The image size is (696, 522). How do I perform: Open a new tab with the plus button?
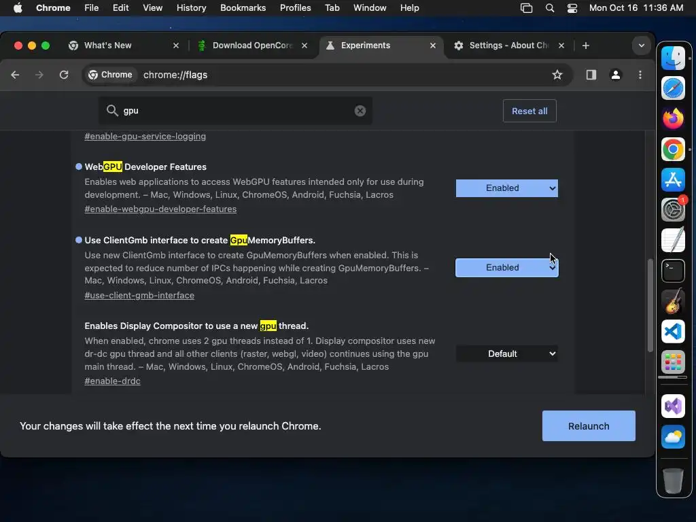point(585,46)
